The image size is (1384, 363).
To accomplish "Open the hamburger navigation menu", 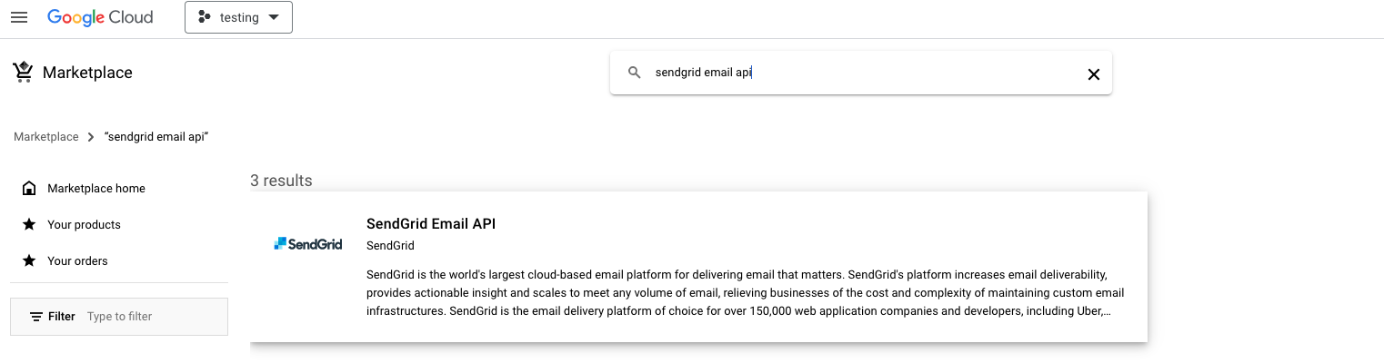I will pyautogui.click(x=18, y=17).
